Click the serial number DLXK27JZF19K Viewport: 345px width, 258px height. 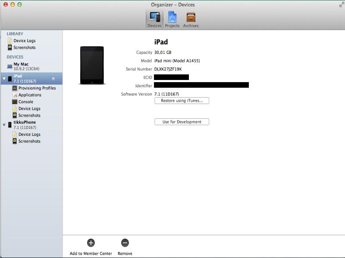point(168,69)
